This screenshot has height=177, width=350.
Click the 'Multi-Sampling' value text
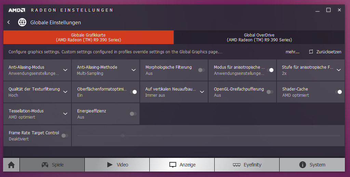(90, 73)
